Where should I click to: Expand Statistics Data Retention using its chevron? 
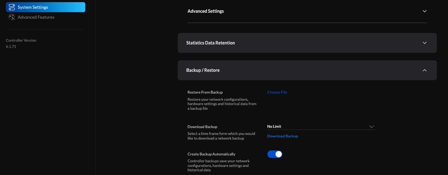(x=424, y=43)
